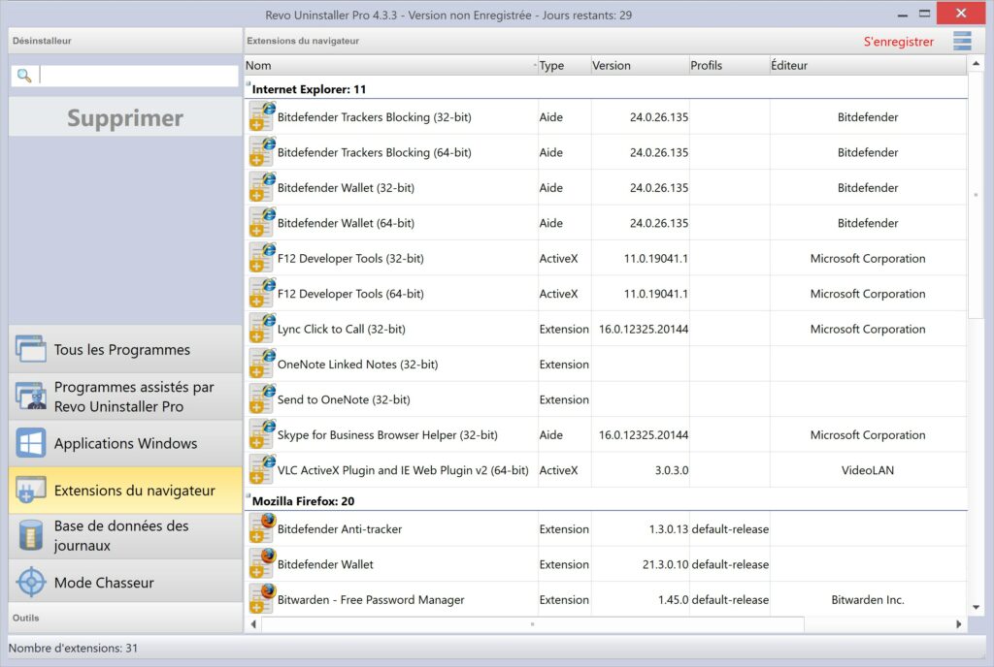Select the row Lync Click to Call (32-bit)

[606, 329]
